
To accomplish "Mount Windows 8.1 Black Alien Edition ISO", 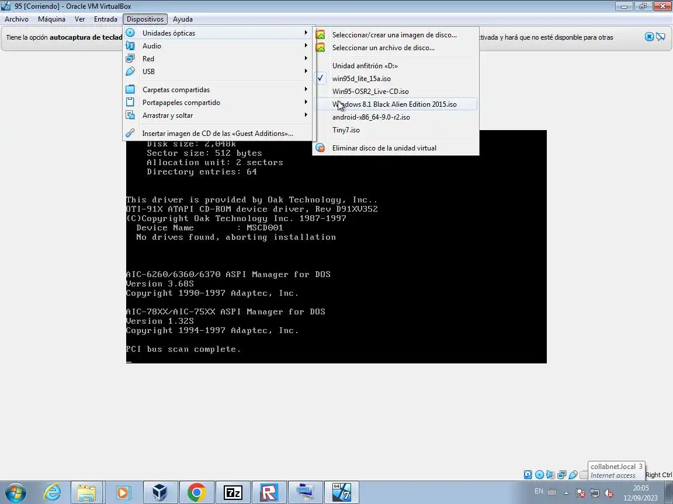I will (396, 104).
